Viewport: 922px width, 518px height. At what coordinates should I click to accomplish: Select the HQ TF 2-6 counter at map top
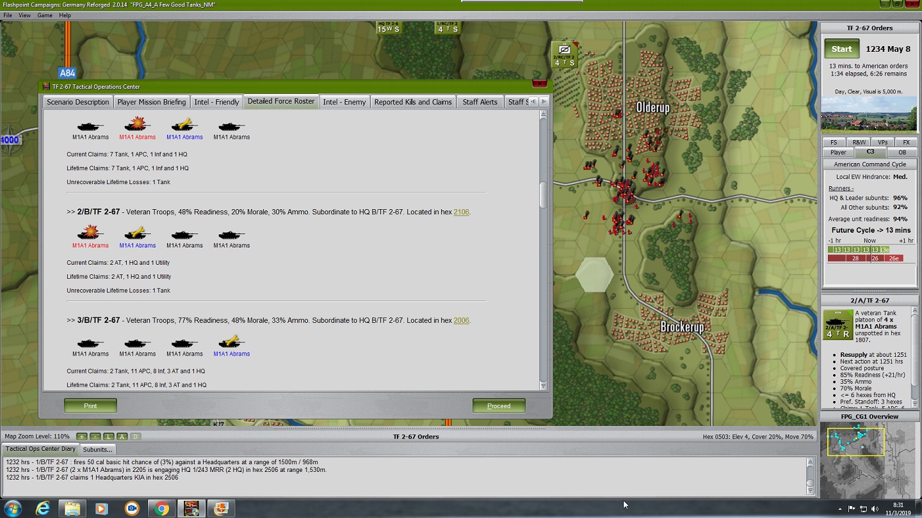click(388, 27)
